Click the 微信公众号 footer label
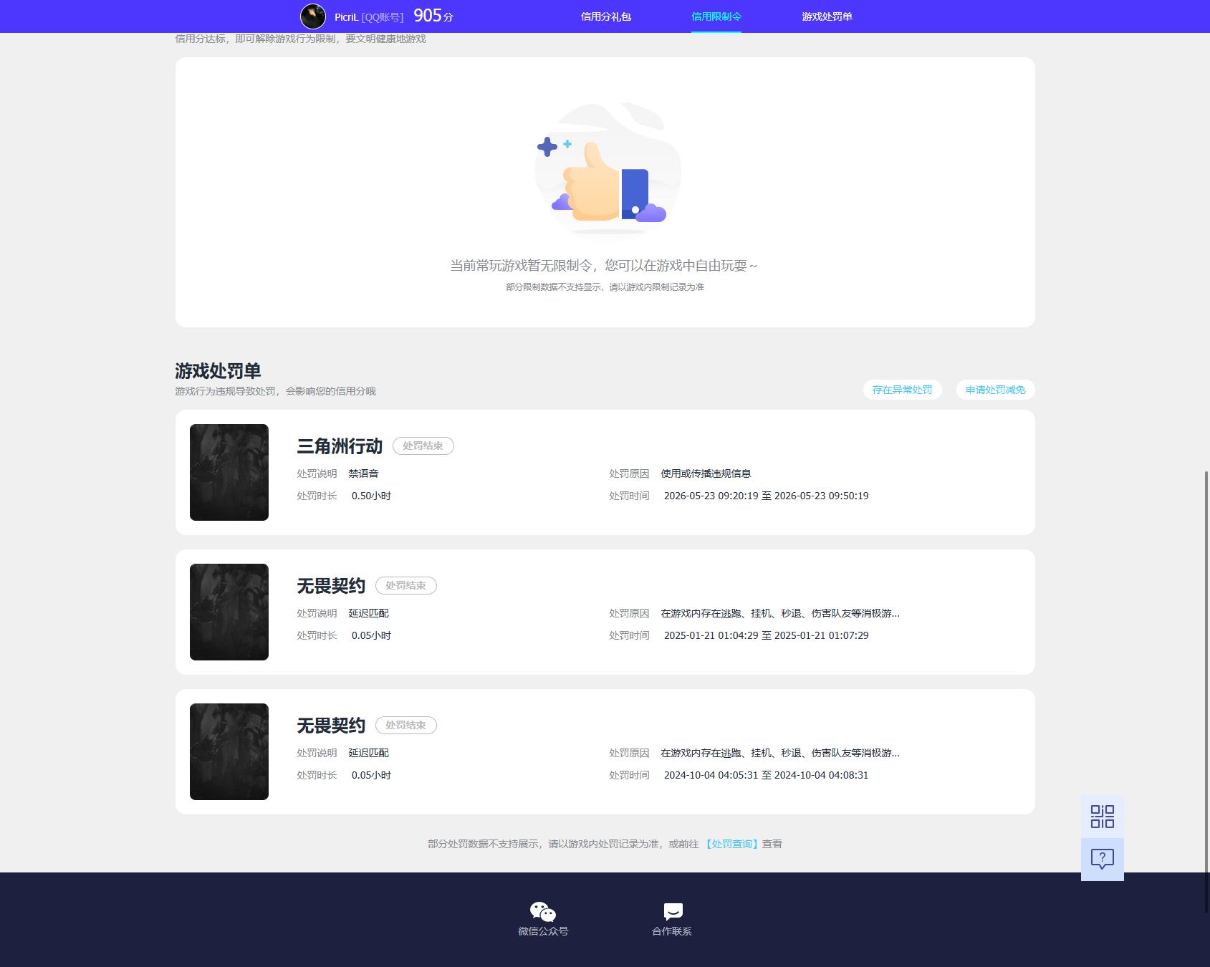This screenshot has height=967, width=1210. [x=543, y=931]
